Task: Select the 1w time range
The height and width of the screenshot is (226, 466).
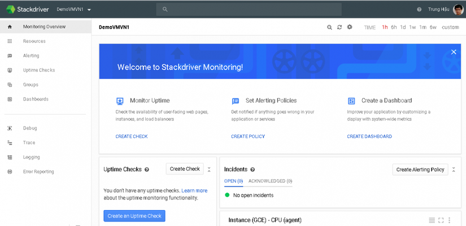Action: 412,27
